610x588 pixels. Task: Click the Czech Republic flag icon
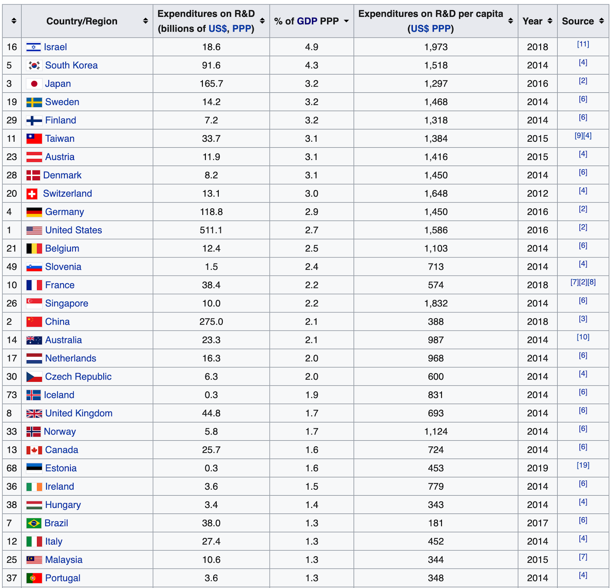point(34,377)
